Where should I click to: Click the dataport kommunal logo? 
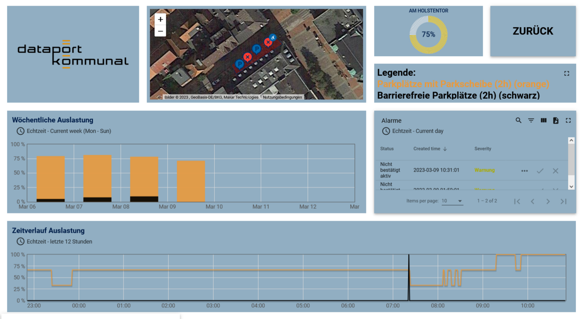73,54
